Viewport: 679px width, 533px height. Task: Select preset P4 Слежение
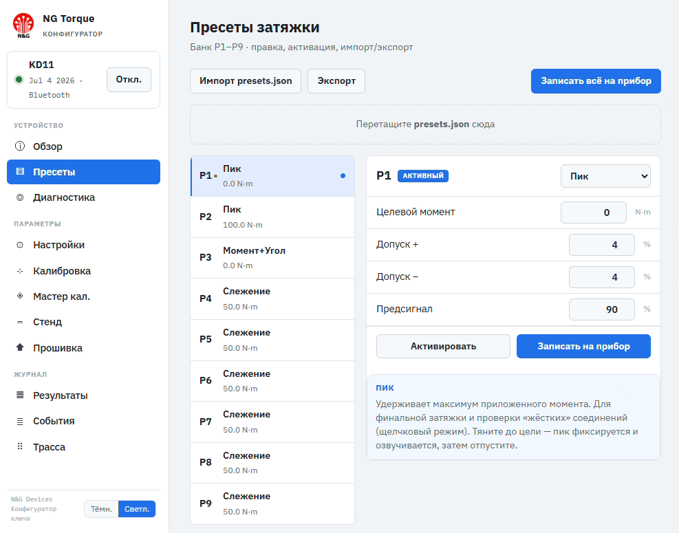[273, 298]
